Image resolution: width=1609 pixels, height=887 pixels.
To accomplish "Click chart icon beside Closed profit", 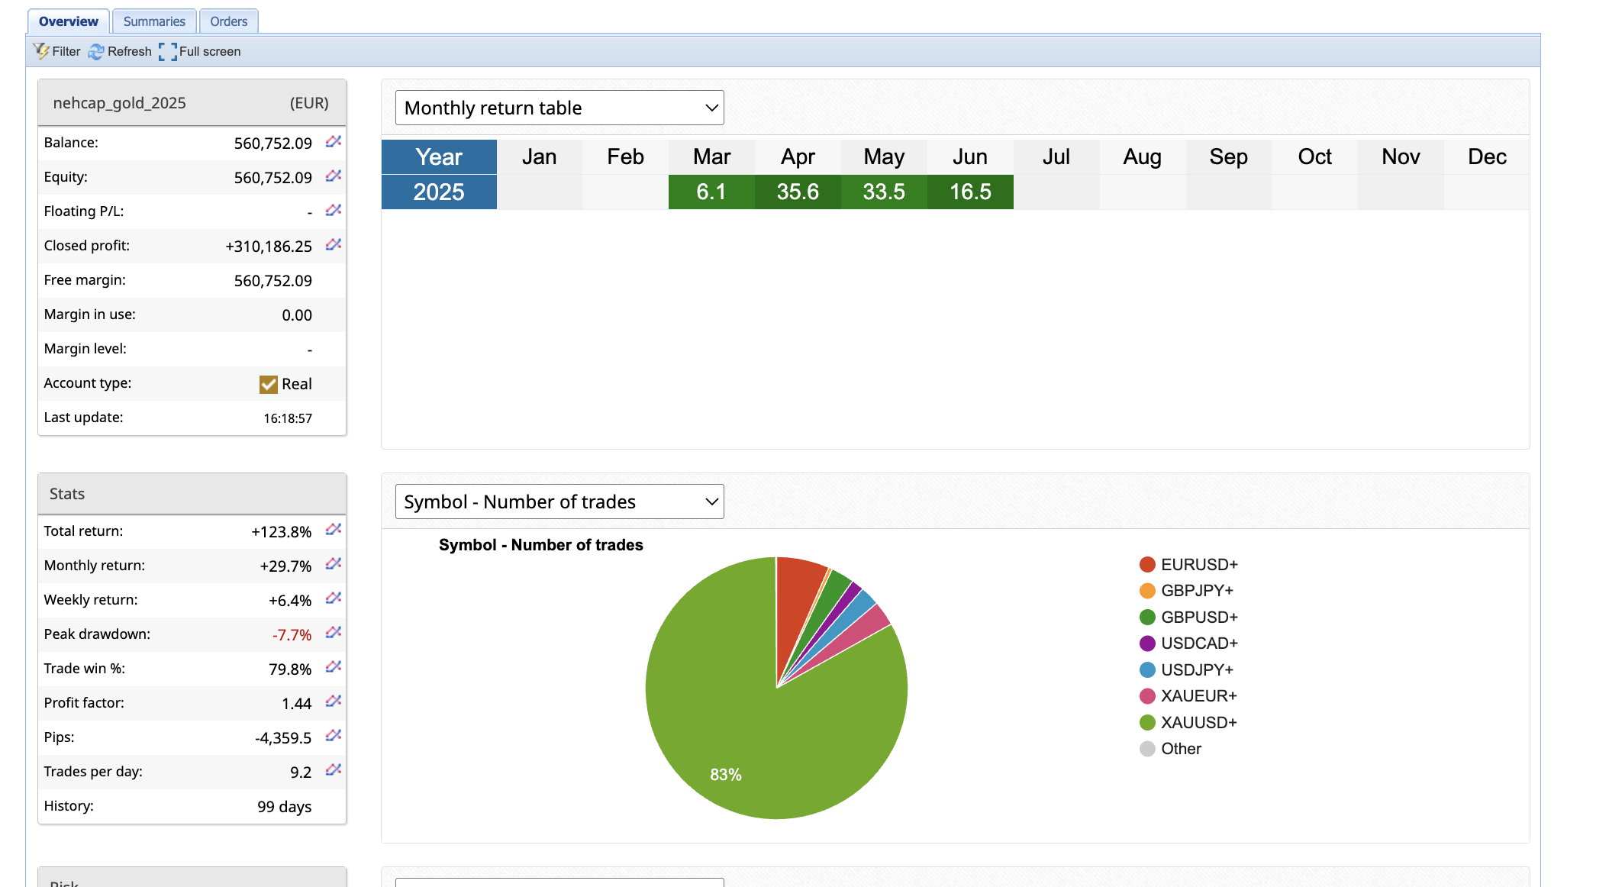I will [333, 245].
